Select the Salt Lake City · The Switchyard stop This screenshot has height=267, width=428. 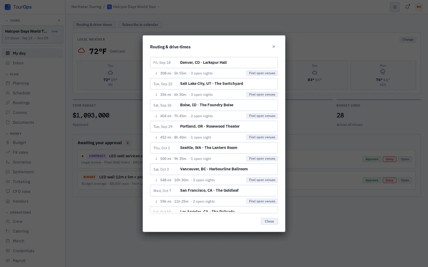pos(214,84)
